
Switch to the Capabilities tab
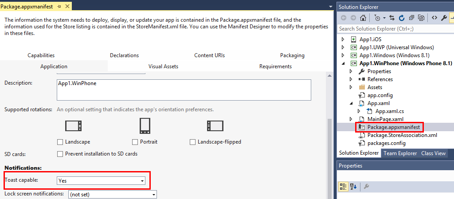click(x=41, y=55)
